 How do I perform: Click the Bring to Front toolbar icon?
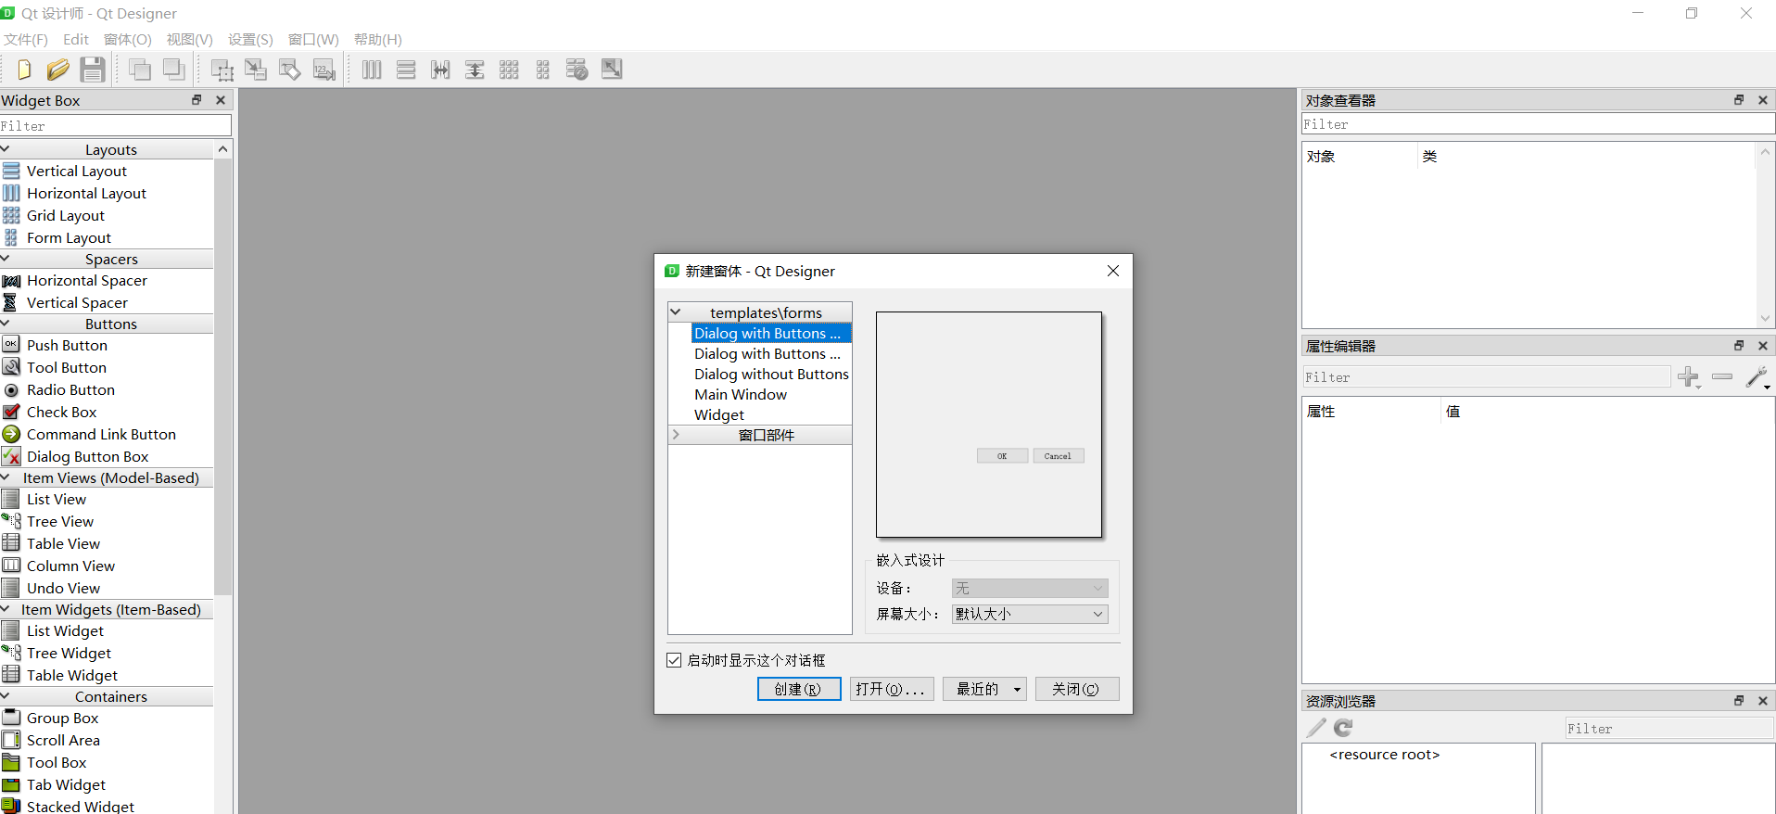tap(140, 70)
